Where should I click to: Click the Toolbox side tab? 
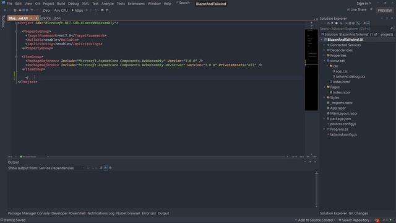(3, 22)
